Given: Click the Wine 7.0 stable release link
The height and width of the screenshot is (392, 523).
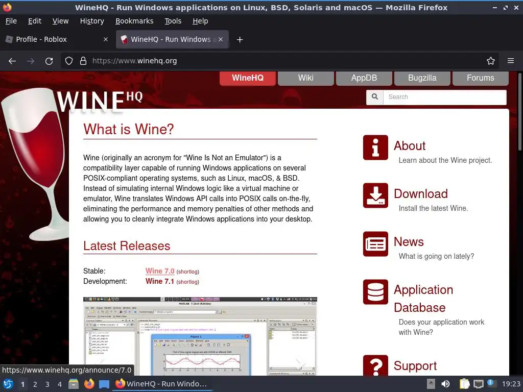Looking at the screenshot, I should [160, 271].
